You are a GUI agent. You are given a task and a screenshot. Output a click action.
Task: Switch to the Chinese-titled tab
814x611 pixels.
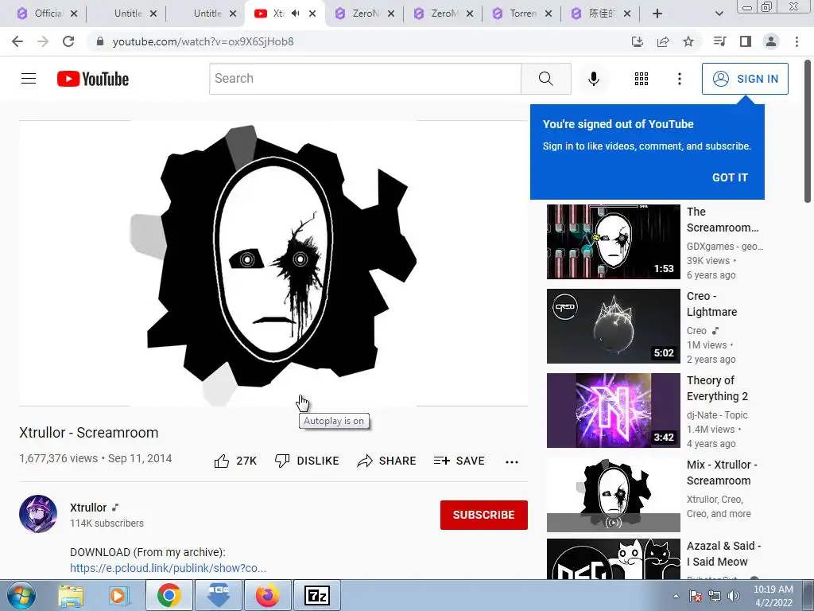coord(601,14)
